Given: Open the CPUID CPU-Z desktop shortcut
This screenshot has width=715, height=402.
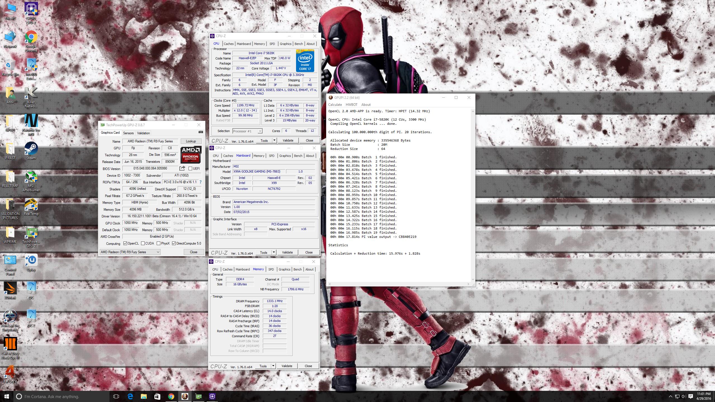Looking at the screenshot, I should point(31,13).
